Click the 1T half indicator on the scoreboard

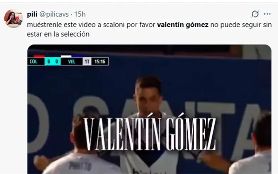coord(87,61)
